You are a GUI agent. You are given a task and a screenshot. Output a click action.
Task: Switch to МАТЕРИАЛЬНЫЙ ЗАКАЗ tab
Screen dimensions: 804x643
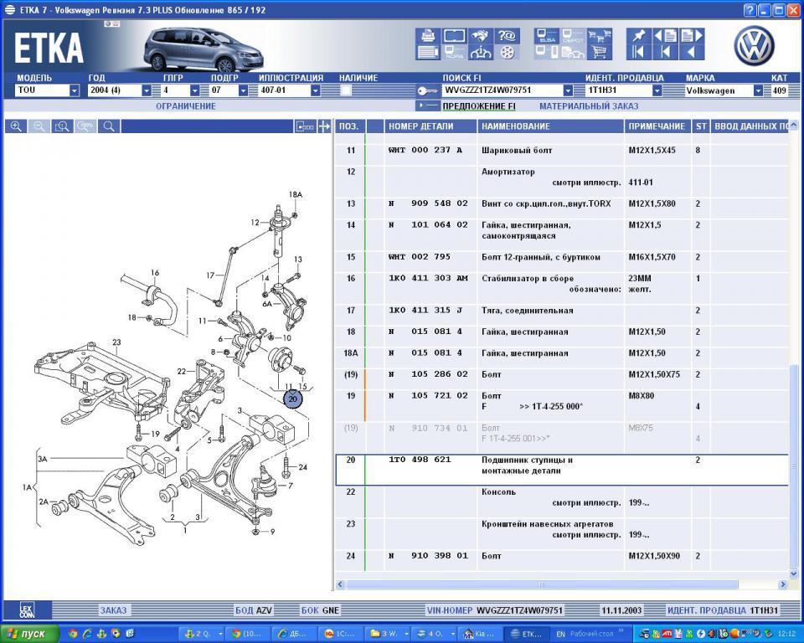pyautogui.click(x=589, y=106)
